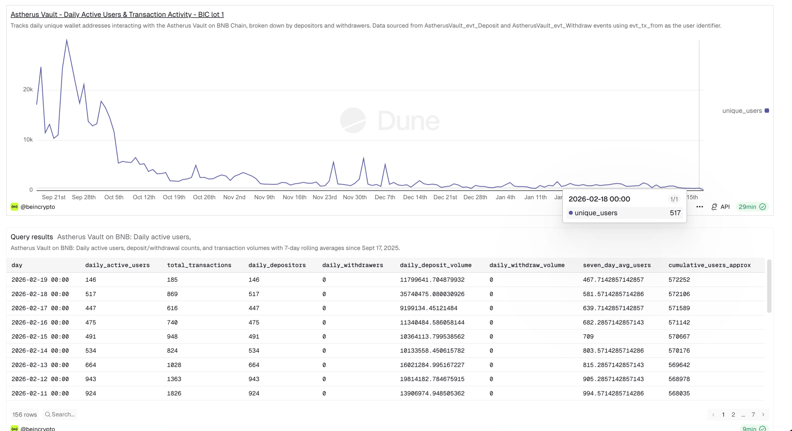Click the search magnifier icon in table
The height and width of the screenshot is (431, 792).
point(48,414)
